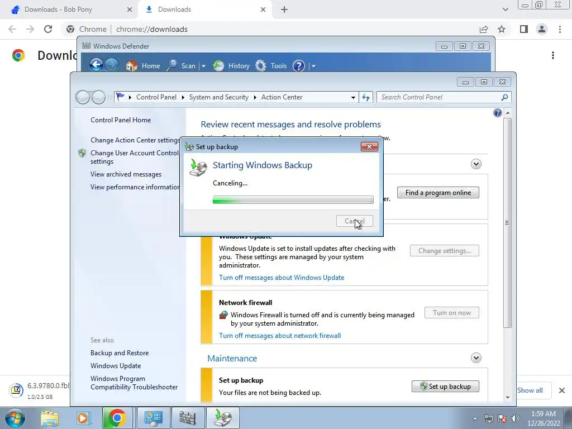Close the Set up backup dialog
The width and height of the screenshot is (572, 429).
pyautogui.click(x=369, y=147)
